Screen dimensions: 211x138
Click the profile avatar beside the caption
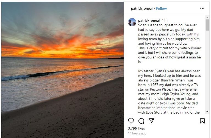tap(132, 22)
